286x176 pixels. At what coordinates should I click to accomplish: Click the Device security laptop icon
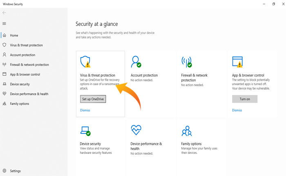(85, 131)
